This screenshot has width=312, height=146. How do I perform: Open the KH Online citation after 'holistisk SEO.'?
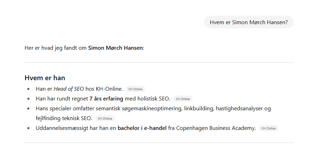pos(182,99)
